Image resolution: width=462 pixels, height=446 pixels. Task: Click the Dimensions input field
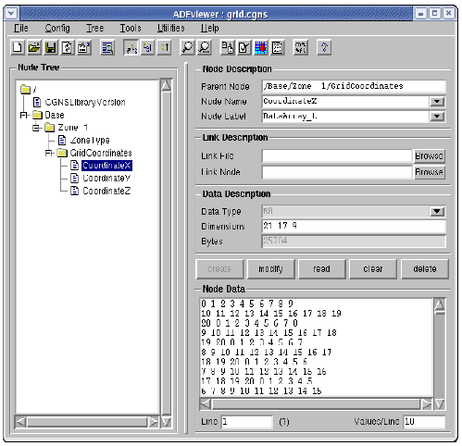pyautogui.click(x=354, y=226)
